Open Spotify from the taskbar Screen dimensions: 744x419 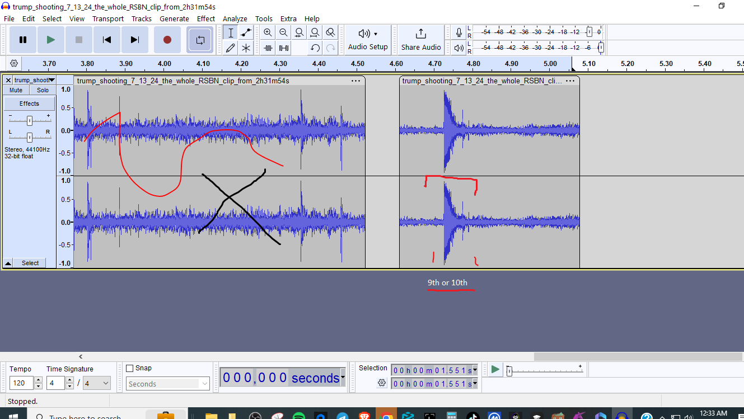[298, 416]
